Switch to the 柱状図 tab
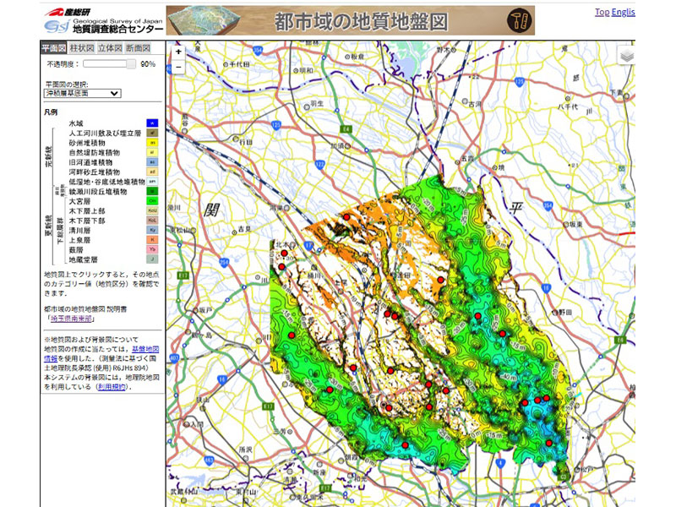The width and height of the screenshot is (676, 507). [82, 48]
